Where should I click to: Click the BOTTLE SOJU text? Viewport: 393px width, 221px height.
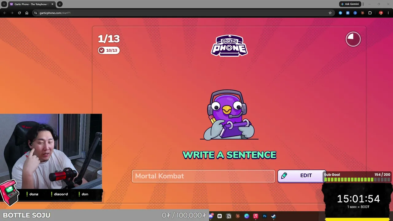[27, 215]
